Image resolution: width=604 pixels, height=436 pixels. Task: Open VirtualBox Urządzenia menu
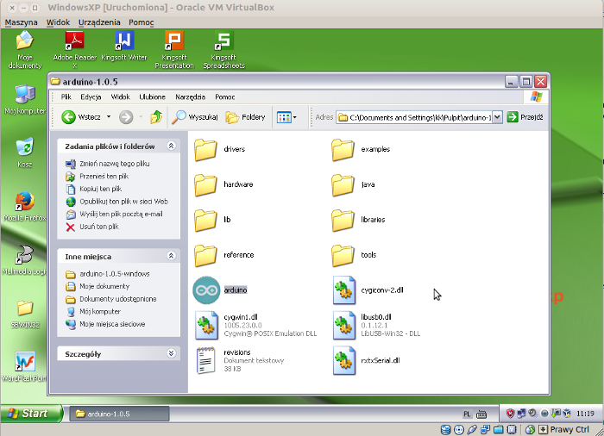point(99,22)
